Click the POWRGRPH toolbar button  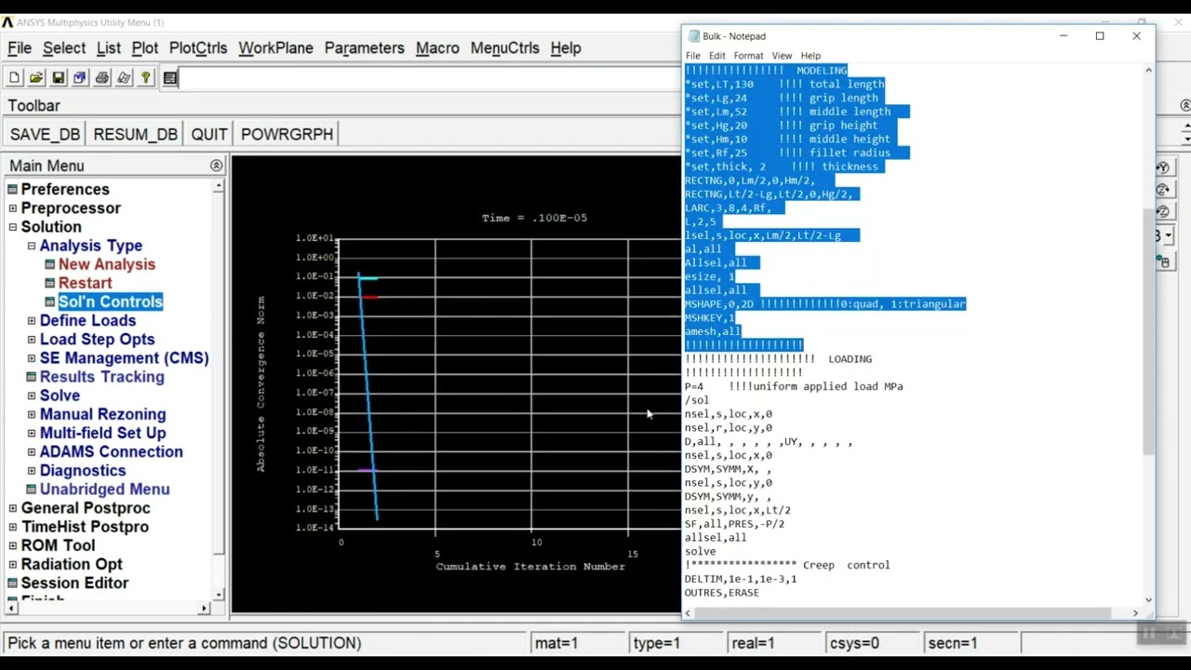[x=287, y=134]
